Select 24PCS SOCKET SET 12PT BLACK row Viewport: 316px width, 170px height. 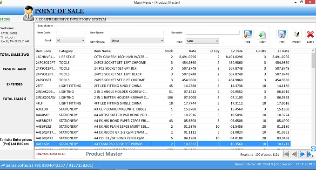(x=162, y=74)
